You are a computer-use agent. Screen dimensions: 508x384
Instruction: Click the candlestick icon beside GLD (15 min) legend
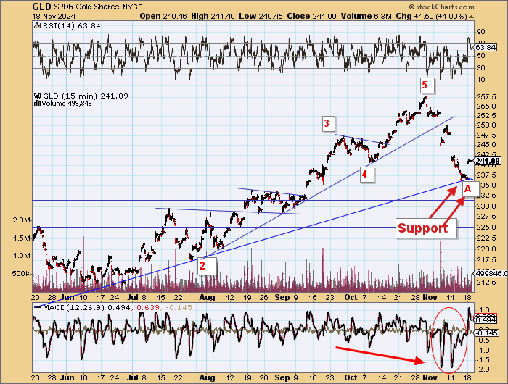point(37,96)
